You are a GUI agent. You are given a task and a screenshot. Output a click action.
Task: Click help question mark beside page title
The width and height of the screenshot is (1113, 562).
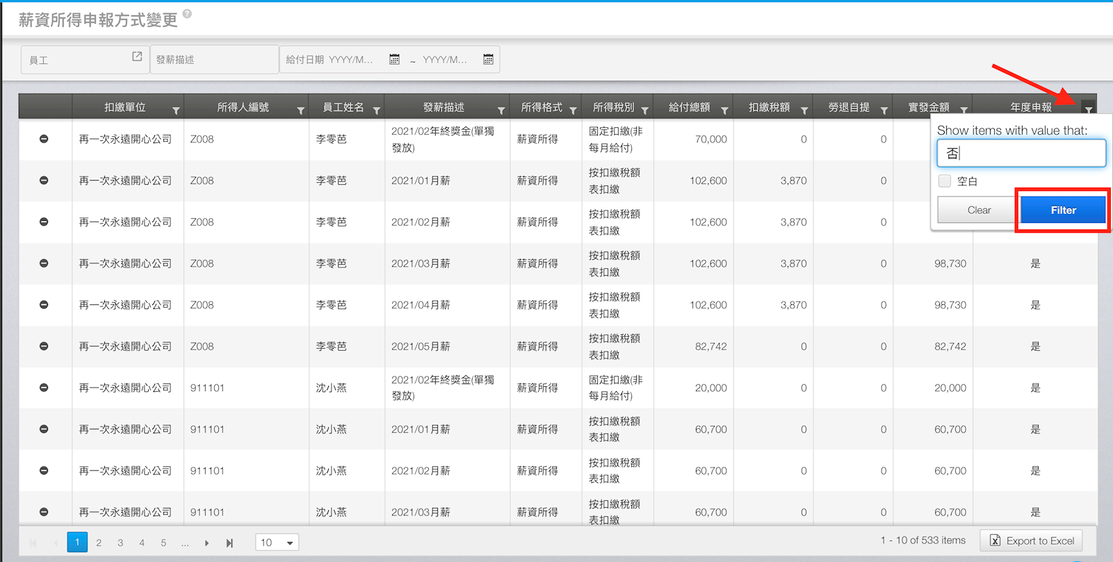click(187, 14)
